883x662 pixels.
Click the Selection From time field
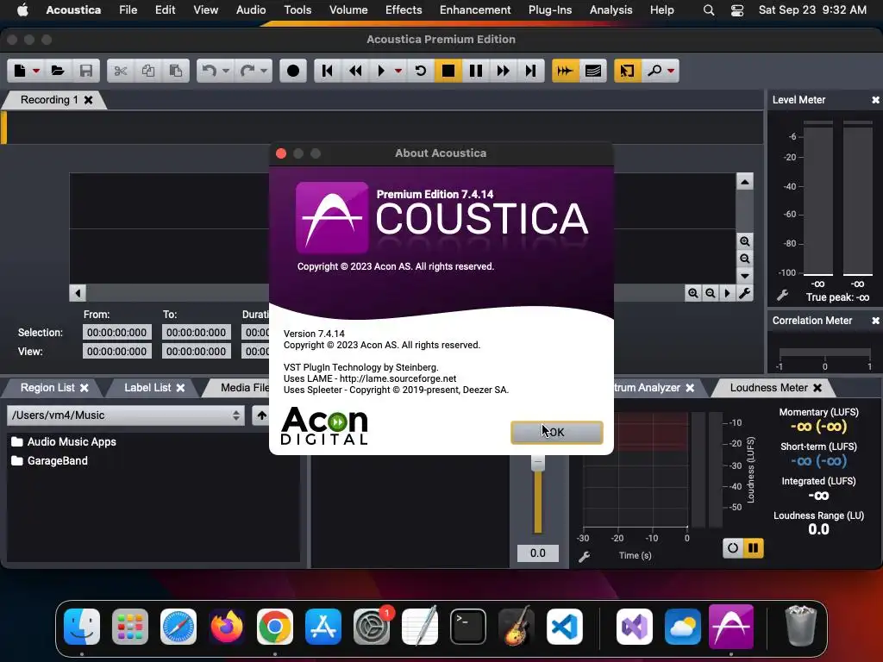click(x=116, y=333)
